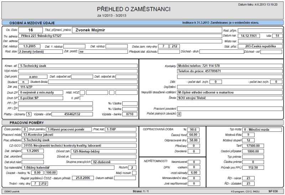Screen dimensions: 285x195
Task: Click Druh ZP field 0-nejméně z min.mzdy
Action: [41, 93]
